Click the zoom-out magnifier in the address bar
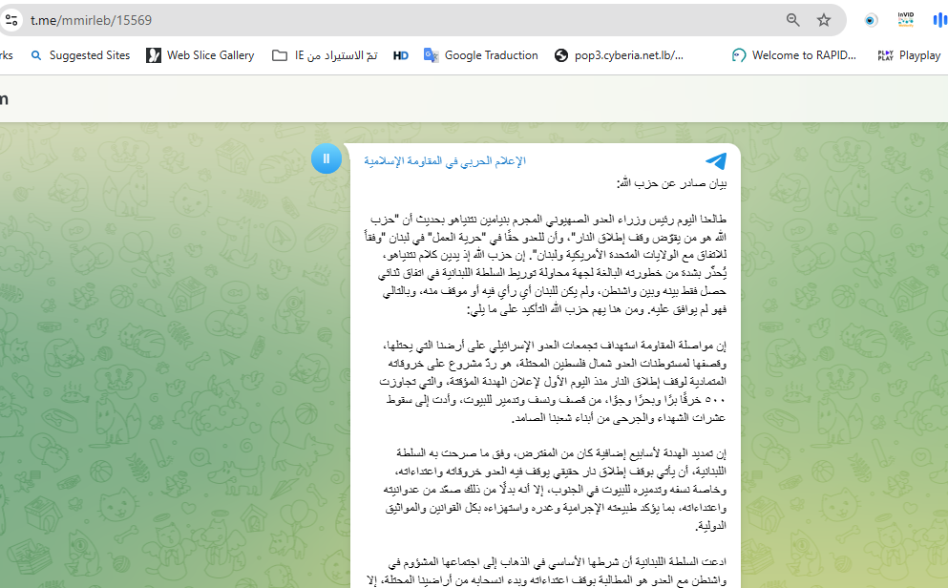Screen dimensions: 948x588 (791, 19)
